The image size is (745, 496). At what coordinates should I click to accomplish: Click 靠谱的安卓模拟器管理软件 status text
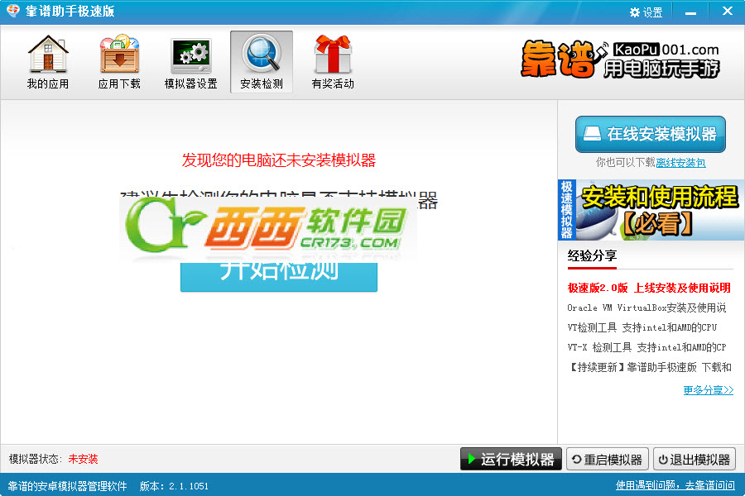click(68, 486)
